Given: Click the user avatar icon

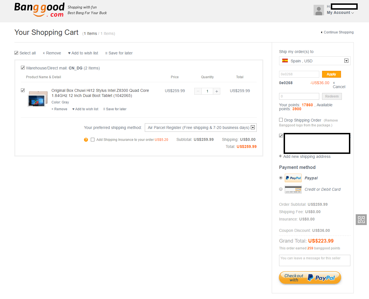Looking at the screenshot, I should 319,10.
